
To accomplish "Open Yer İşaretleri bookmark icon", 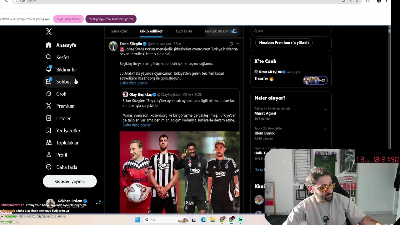I will point(48,130).
